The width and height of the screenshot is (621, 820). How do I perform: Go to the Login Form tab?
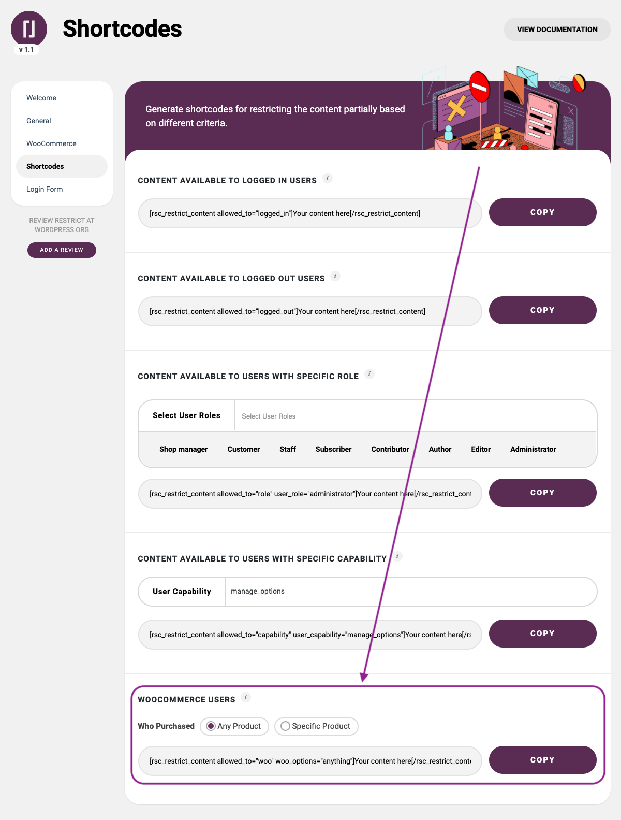coord(45,189)
